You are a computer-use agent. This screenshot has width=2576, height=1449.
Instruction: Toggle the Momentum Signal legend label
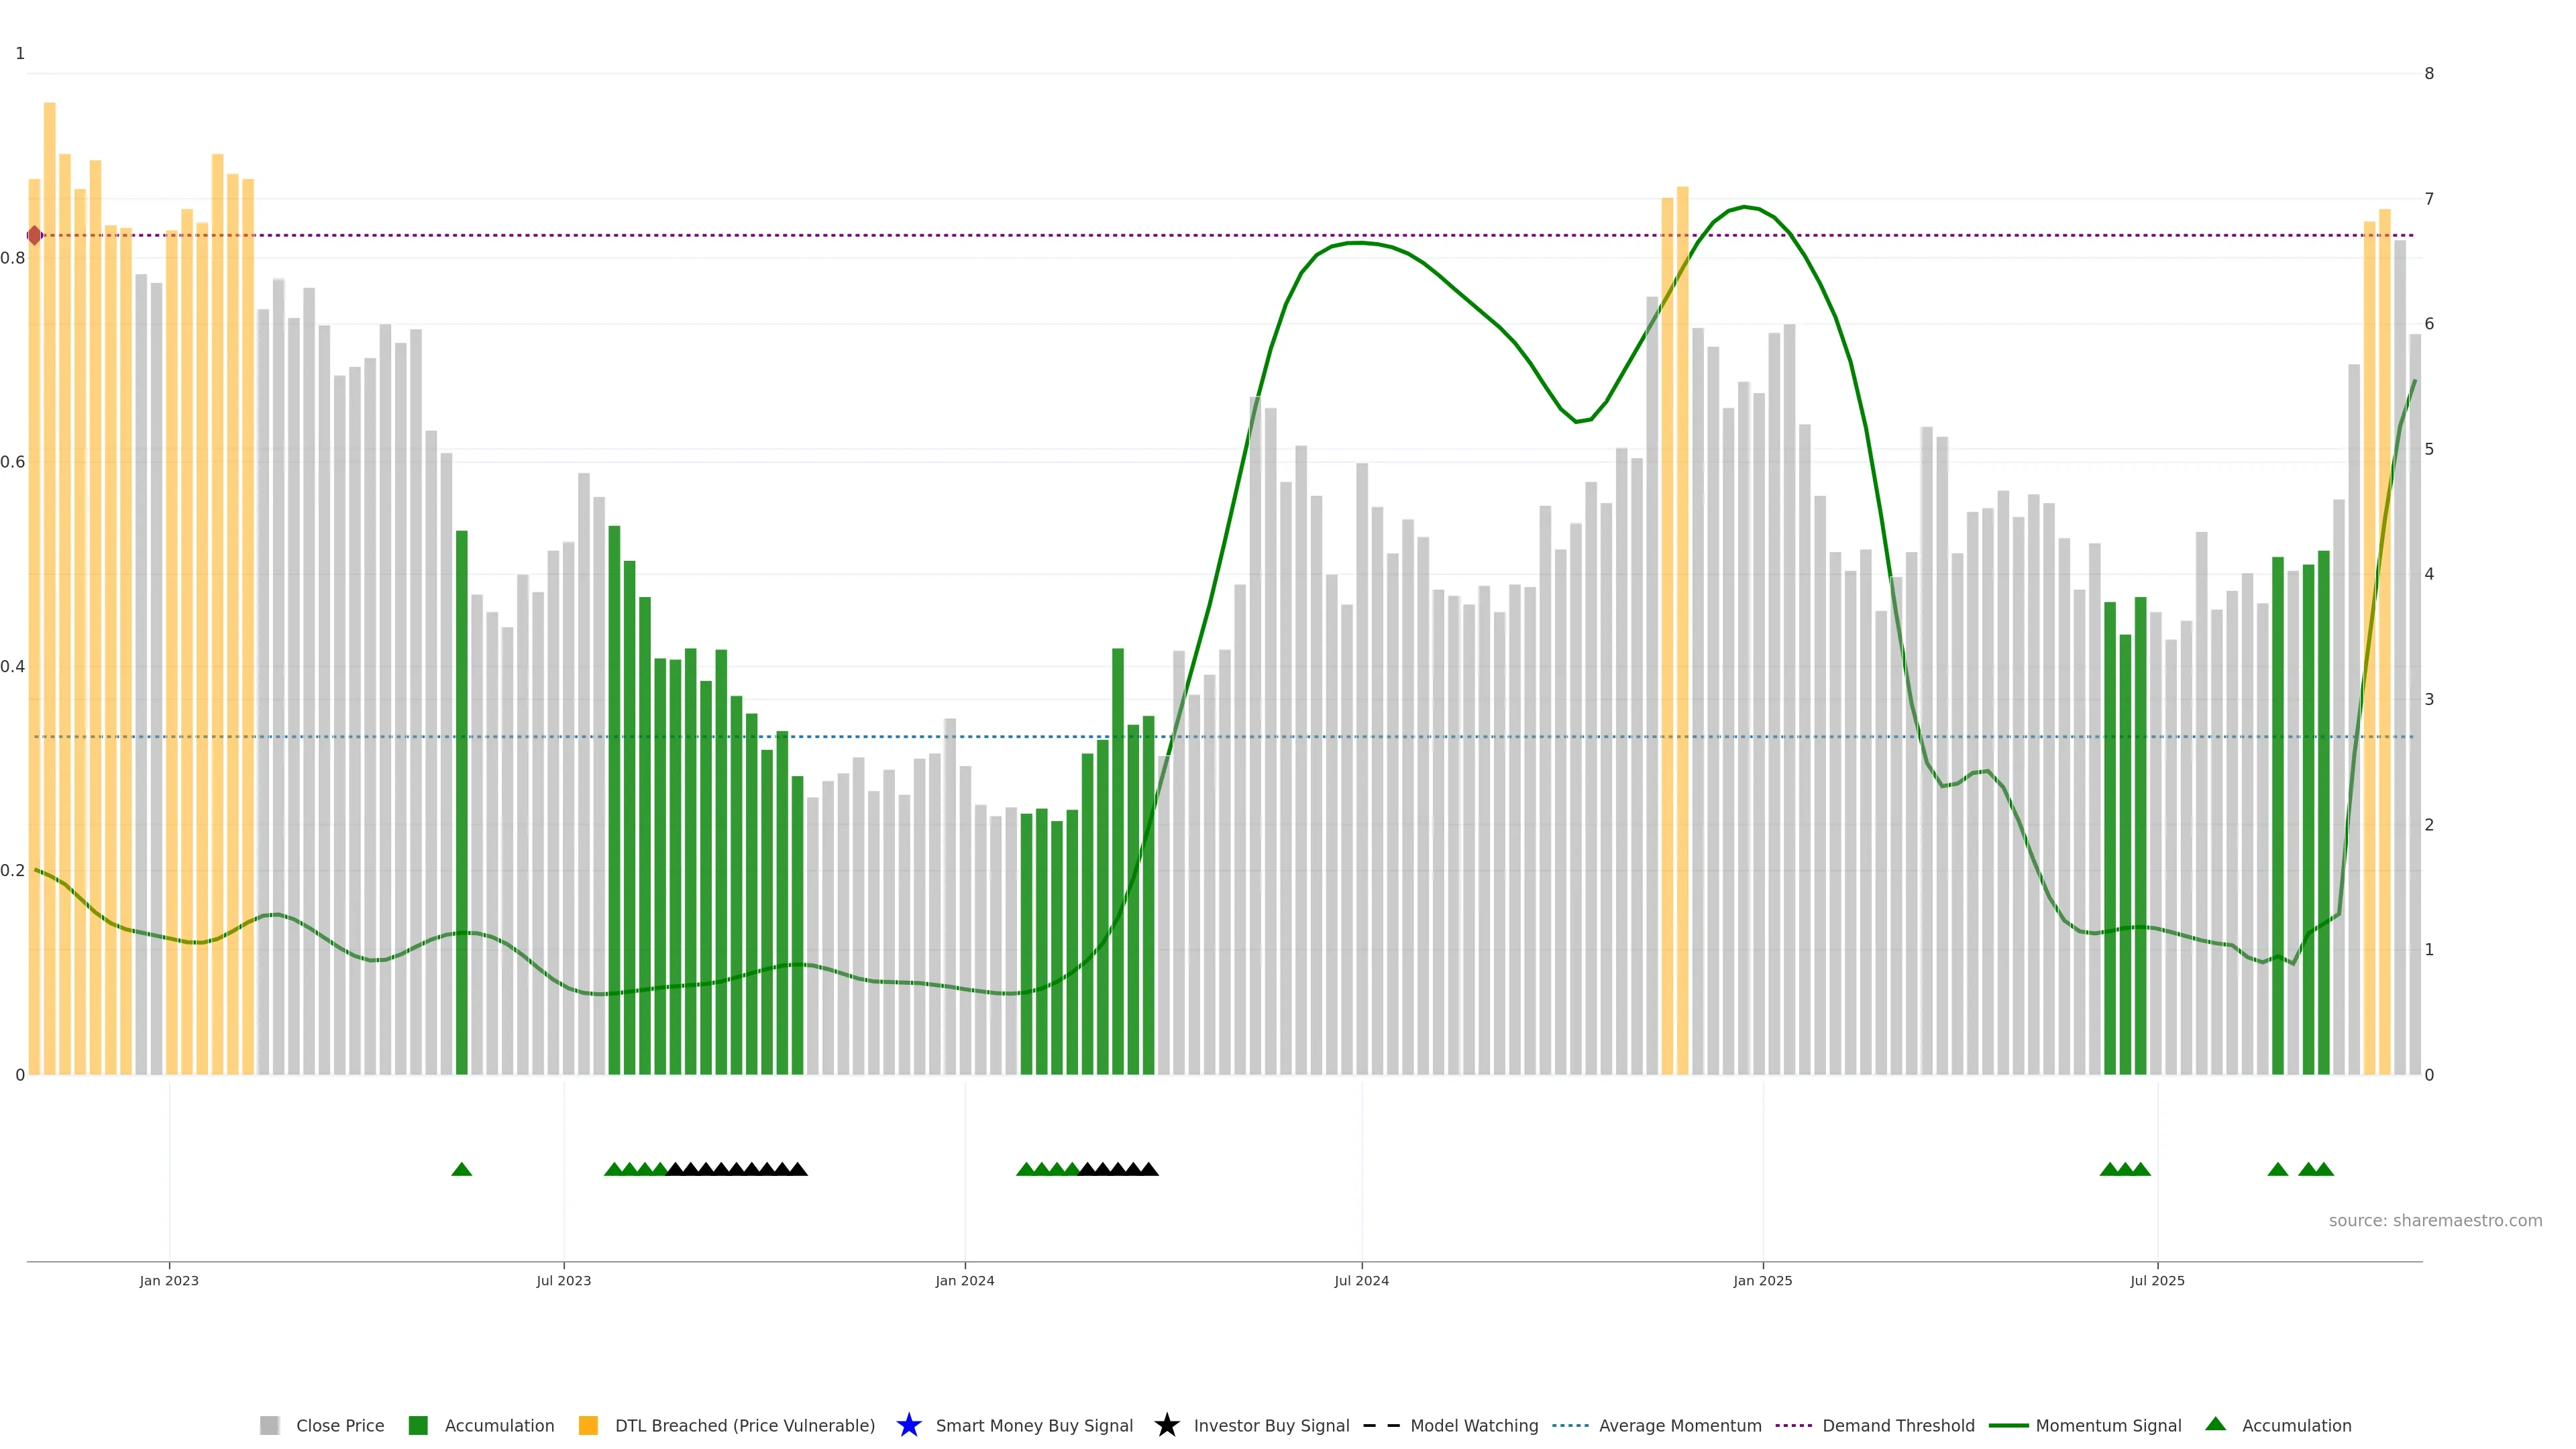click(x=2108, y=1425)
